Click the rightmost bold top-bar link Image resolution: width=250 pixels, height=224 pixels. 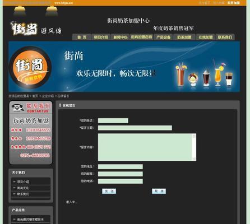click(x=233, y=3)
